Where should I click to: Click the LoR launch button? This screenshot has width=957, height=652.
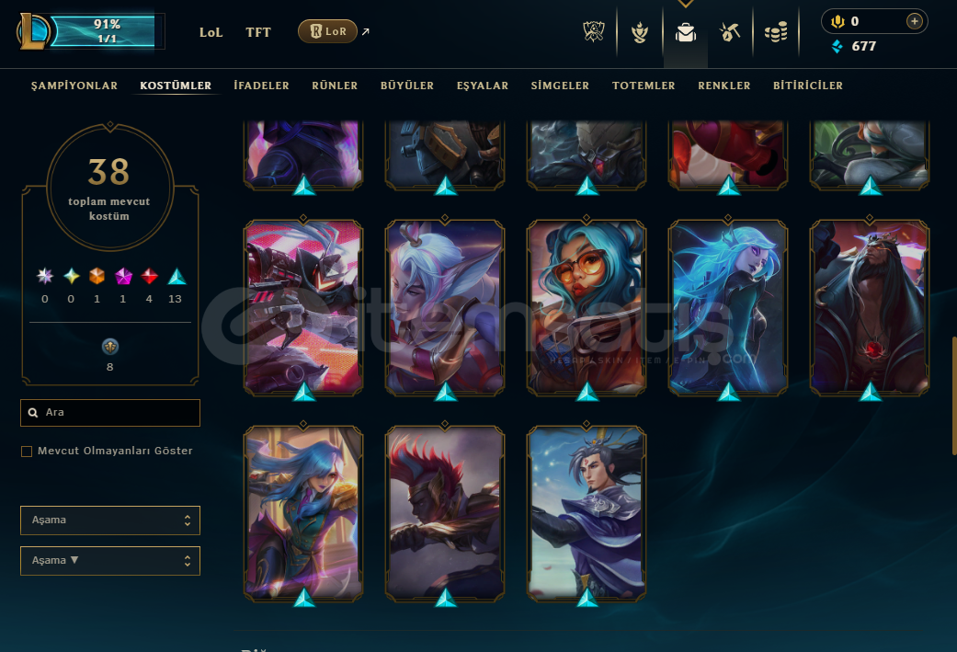pyautogui.click(x=328, y=31)
